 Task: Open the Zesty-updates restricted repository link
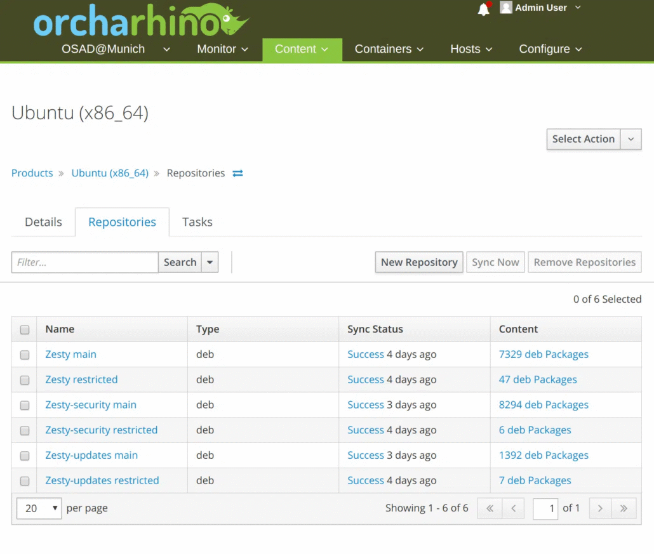102,481
